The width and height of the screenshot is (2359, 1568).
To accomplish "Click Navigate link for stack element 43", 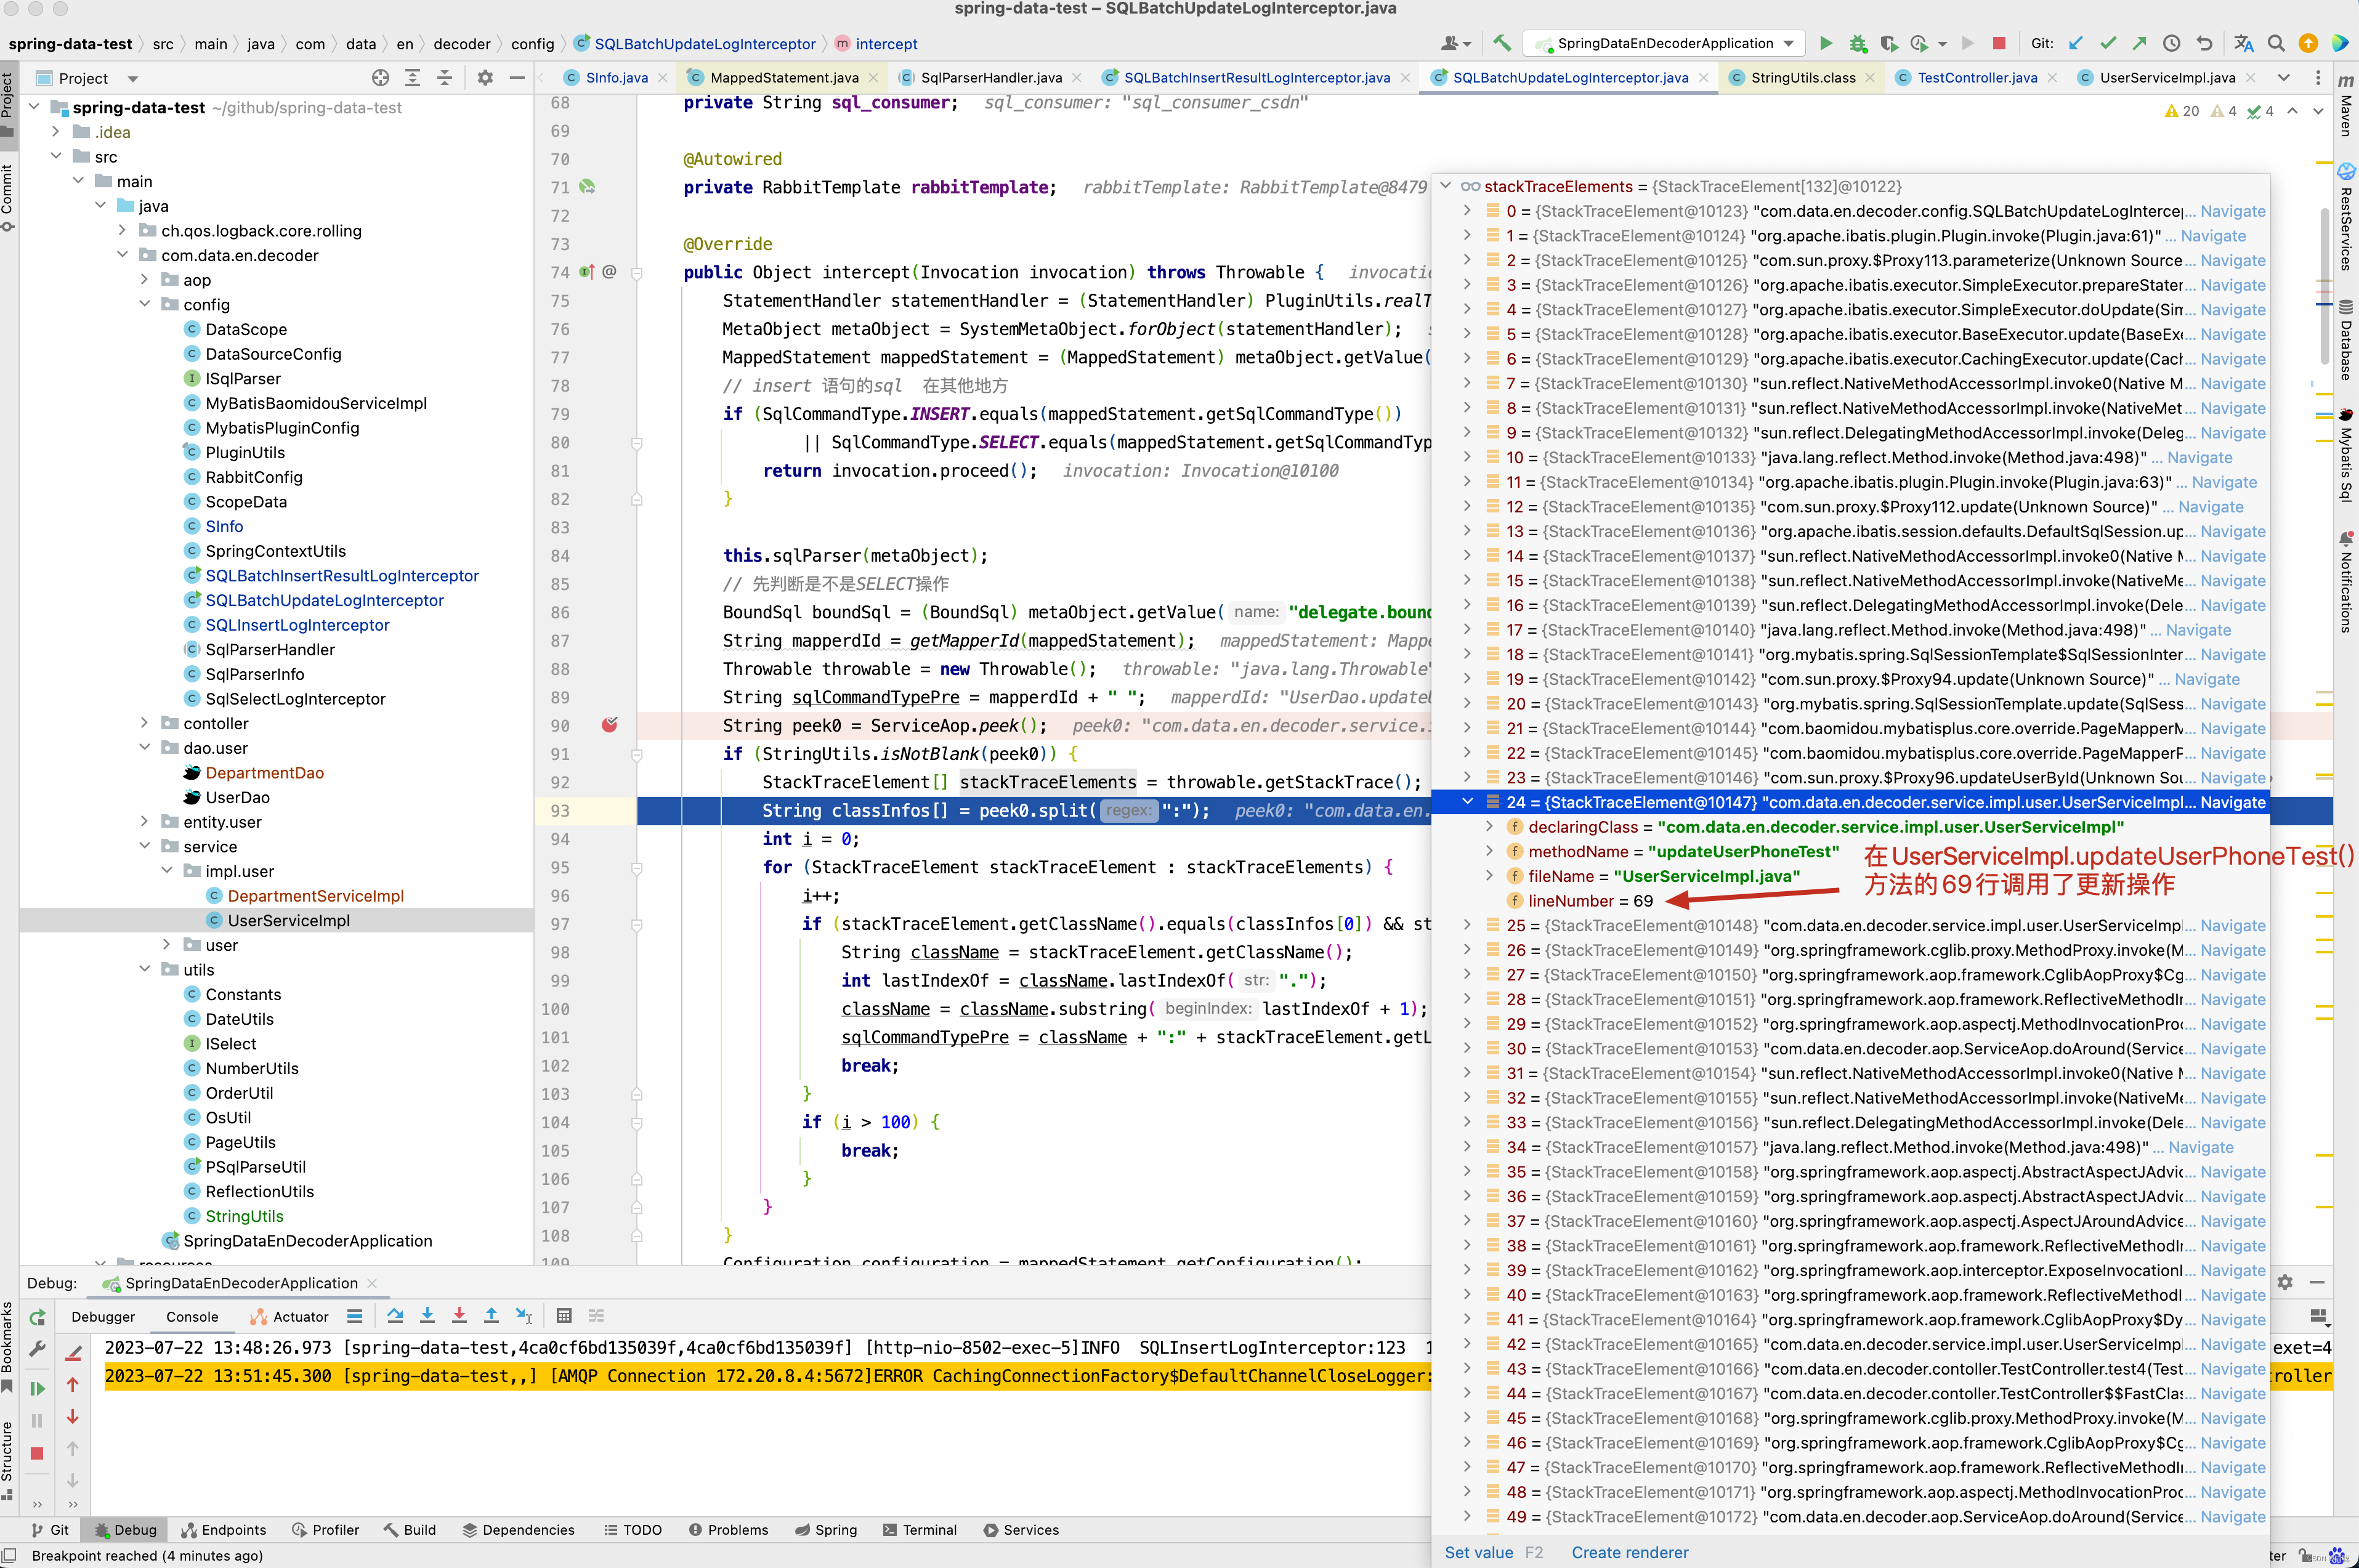I will pyautogui.click(x=2233, y=1369).
